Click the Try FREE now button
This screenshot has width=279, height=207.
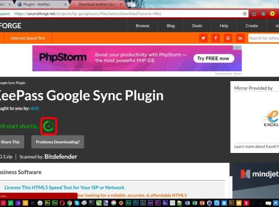point(213,59)
